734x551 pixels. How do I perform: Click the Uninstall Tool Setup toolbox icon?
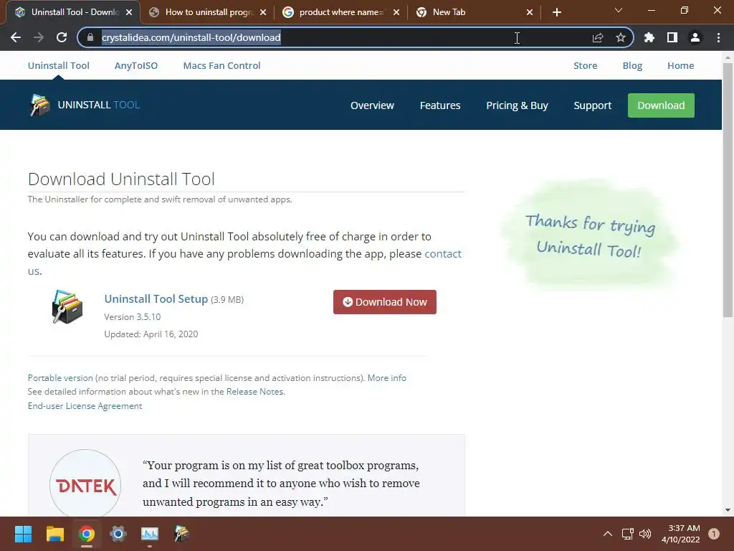coord(67,307)
